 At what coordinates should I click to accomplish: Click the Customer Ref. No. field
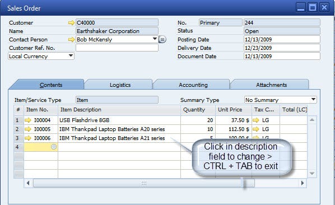[117, 48]
